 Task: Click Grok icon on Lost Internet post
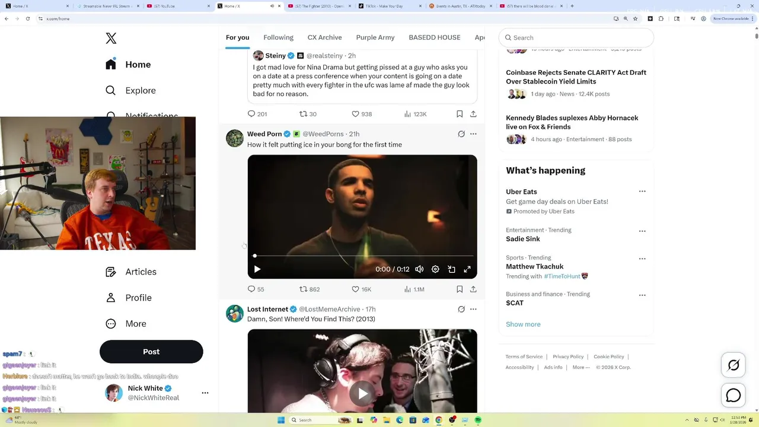461,309
